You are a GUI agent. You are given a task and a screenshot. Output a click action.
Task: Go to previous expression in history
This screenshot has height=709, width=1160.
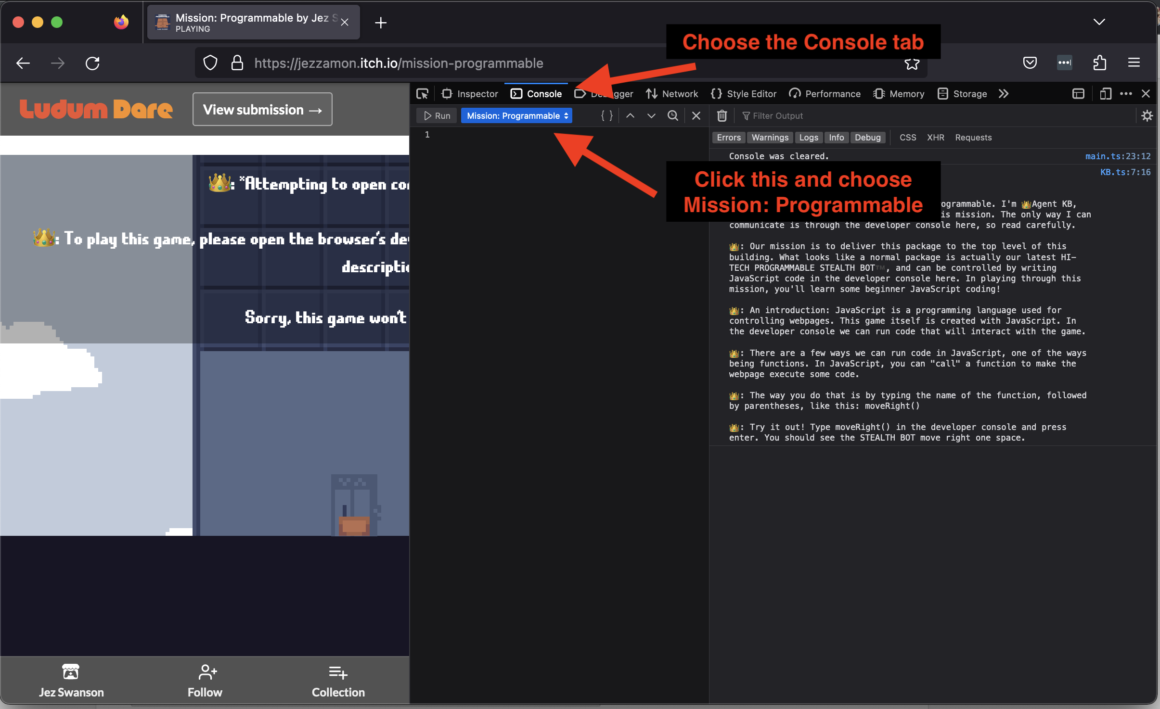[x=630, y=116]
